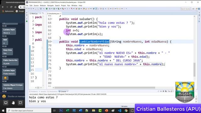201x113 pixels.
Task: Click the editor vertical scrollbar thumb
Action: point(194,70)
